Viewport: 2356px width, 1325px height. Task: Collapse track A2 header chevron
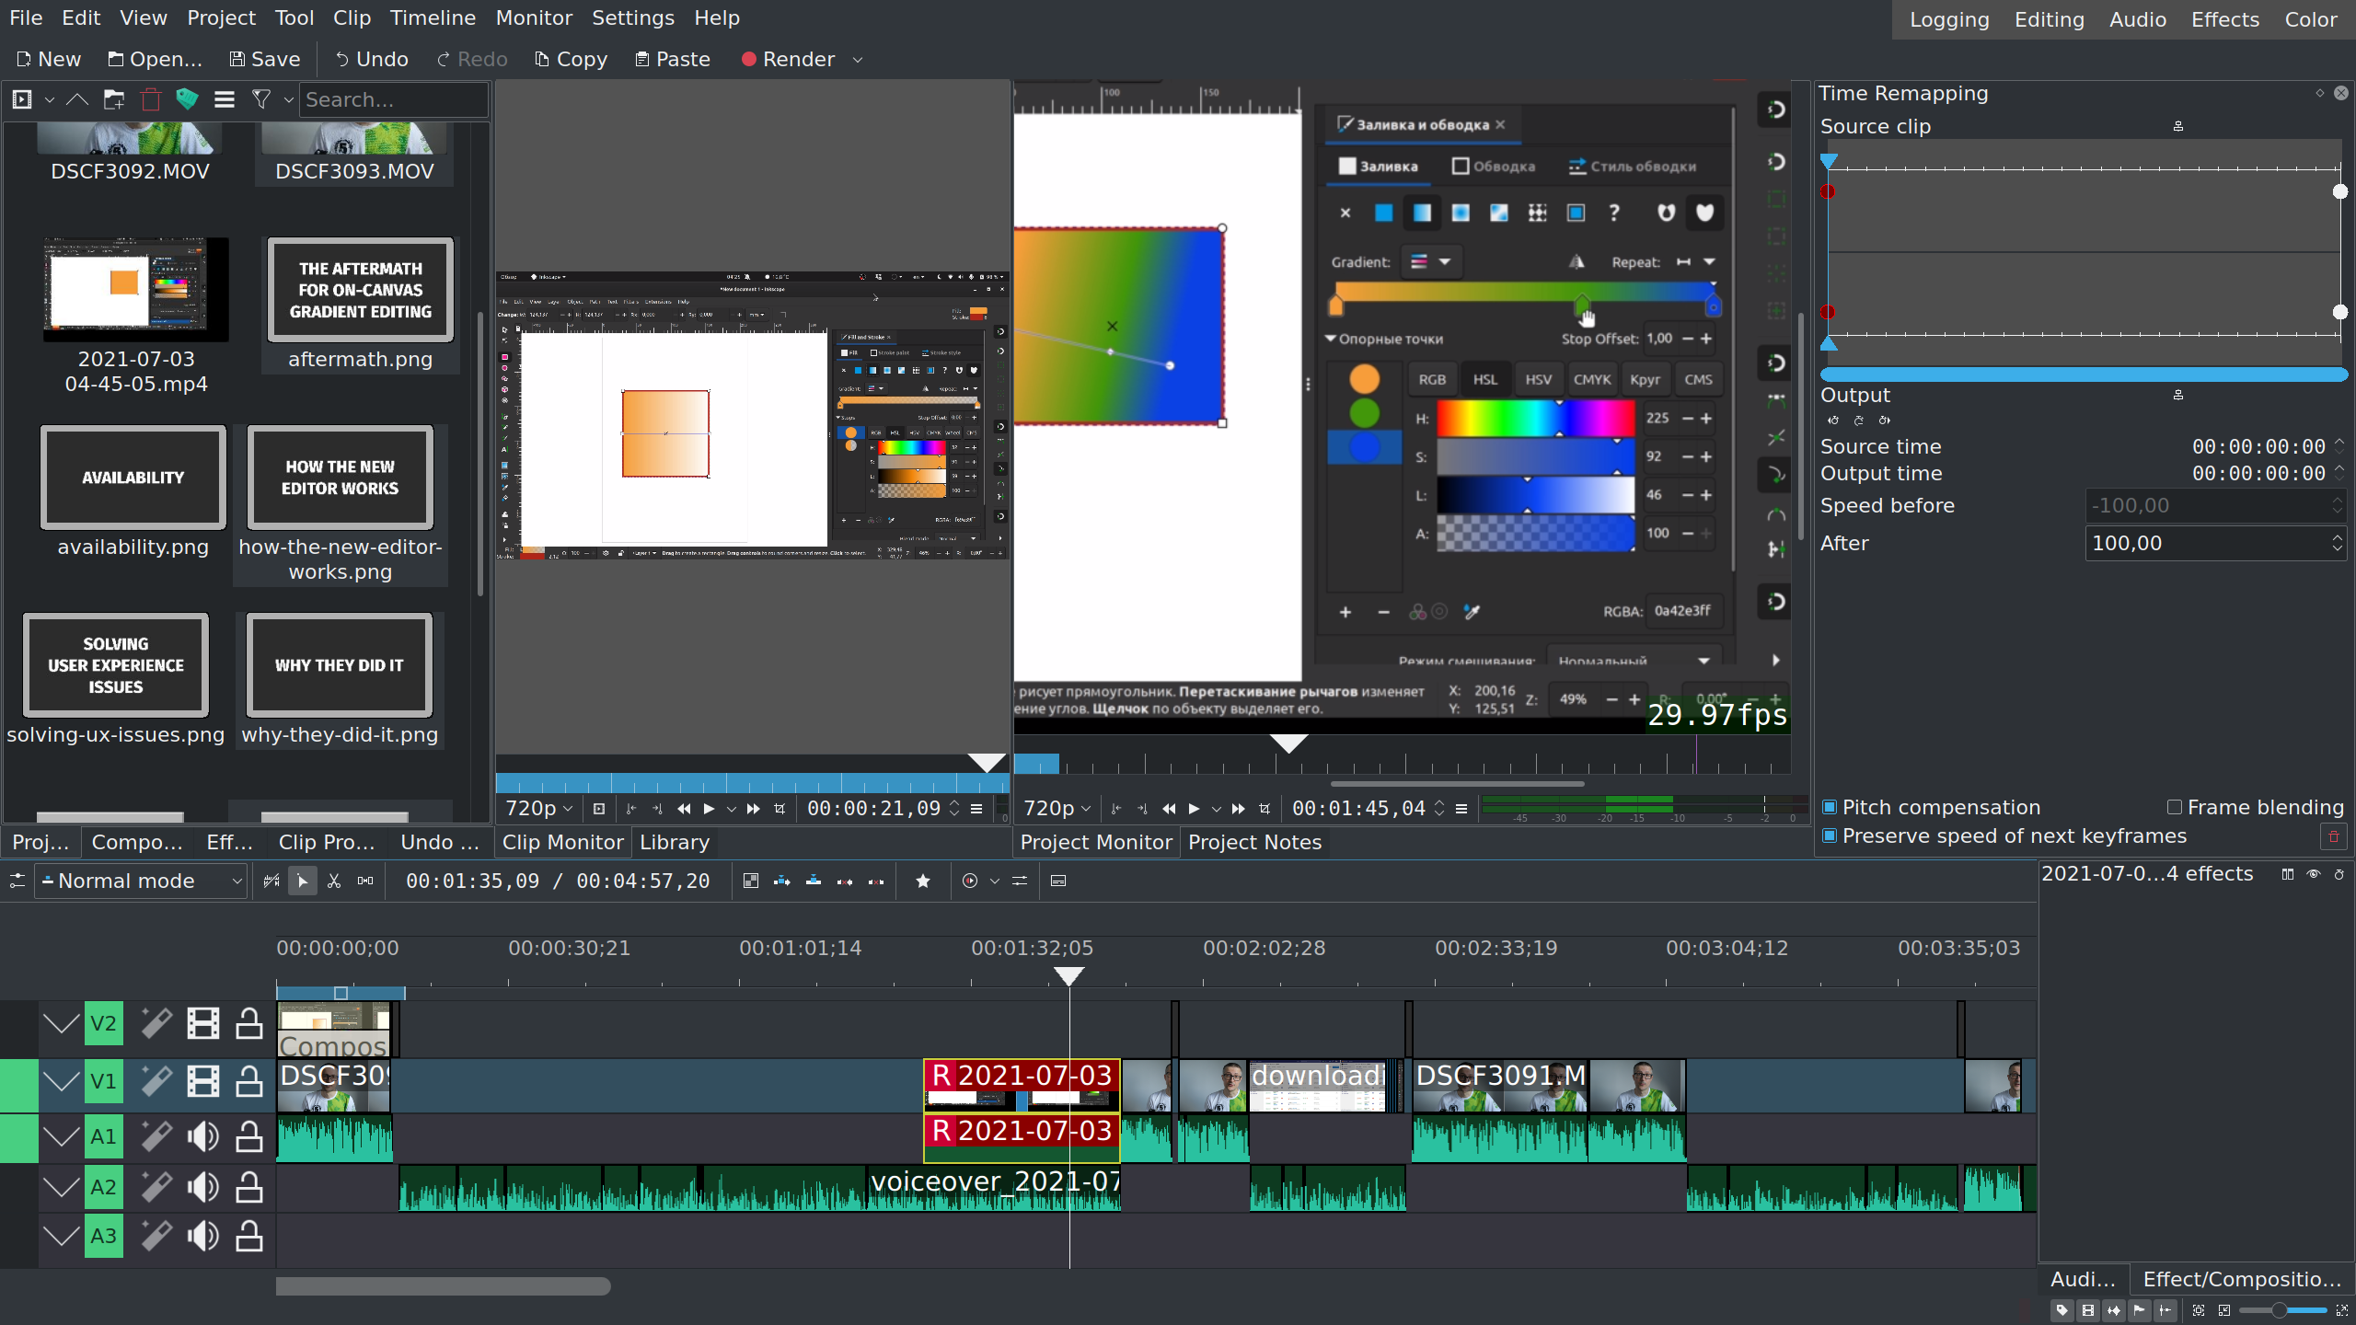pyautogui.click(x=61, y=1188)
